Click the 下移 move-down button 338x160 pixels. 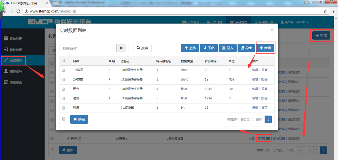coord(209,48)
